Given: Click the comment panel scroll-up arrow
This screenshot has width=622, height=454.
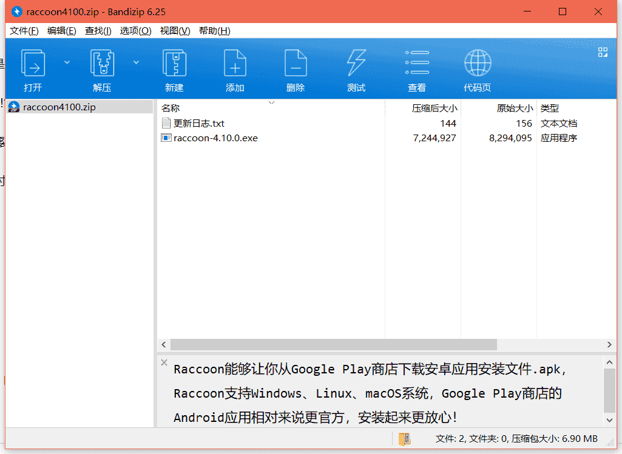Looking at the screenshot, I should (609, 362).
